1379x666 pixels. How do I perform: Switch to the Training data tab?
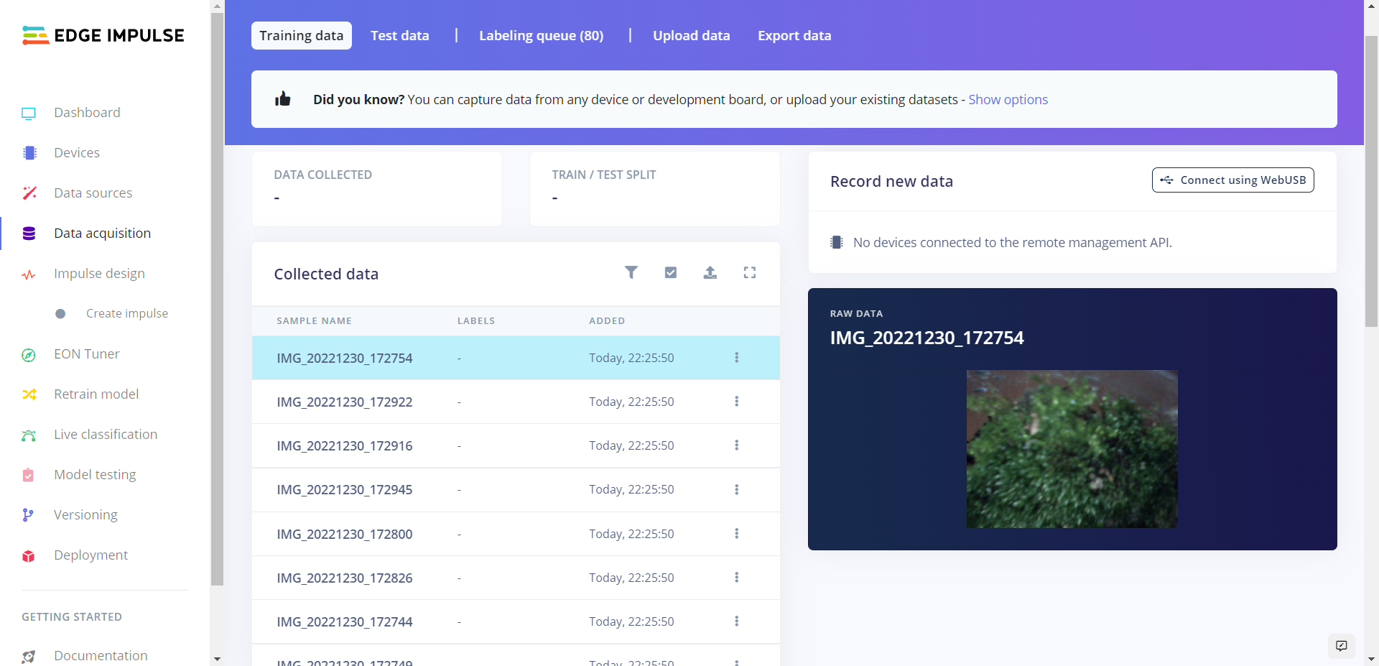coord(302,36)
